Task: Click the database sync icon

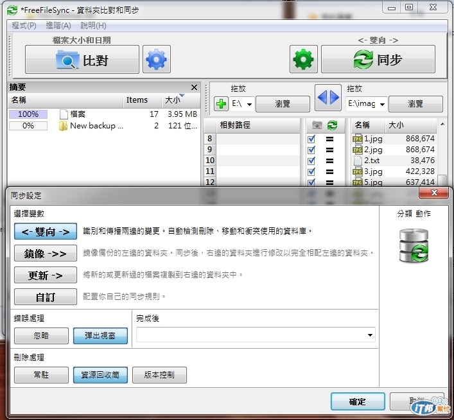Action: (x=414, y=246)
